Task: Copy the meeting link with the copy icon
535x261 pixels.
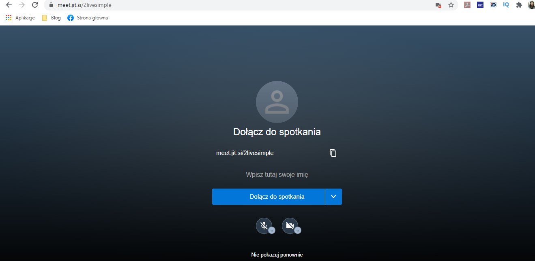Action: click(333, 153)
